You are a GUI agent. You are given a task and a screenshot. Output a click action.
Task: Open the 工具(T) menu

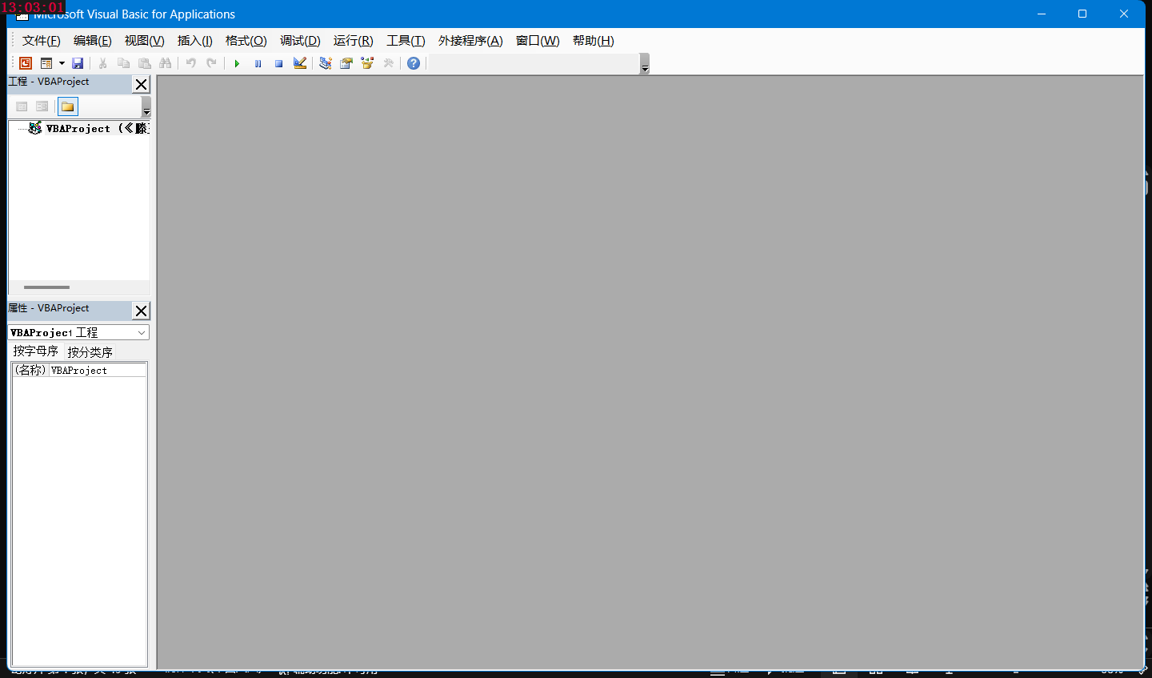[x=406, y=41]
